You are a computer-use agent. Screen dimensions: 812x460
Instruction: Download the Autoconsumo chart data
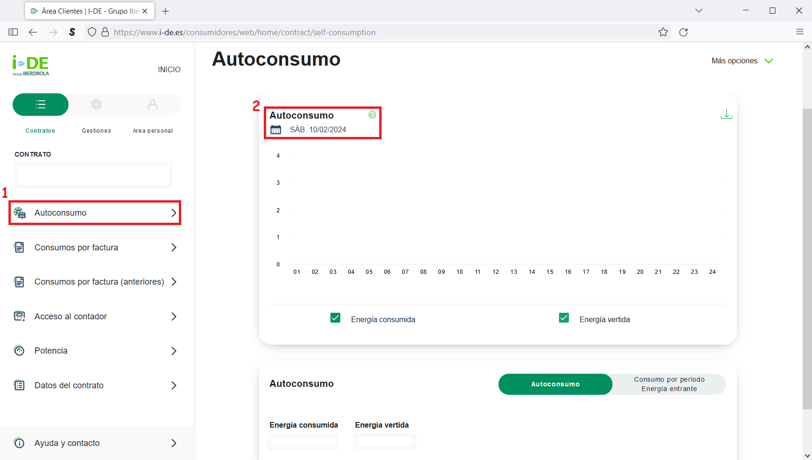coord(726,113)
